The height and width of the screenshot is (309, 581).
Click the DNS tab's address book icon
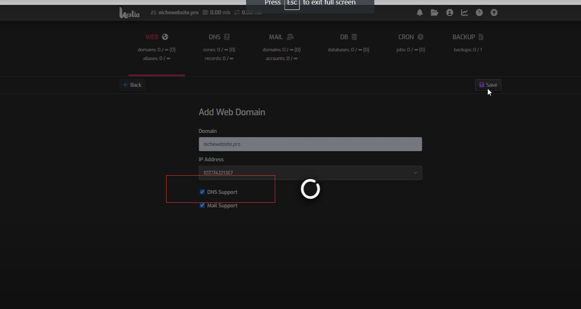227,37
